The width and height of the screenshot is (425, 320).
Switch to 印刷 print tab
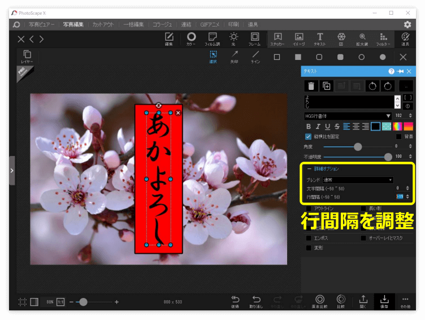click(x=233, y=24)
